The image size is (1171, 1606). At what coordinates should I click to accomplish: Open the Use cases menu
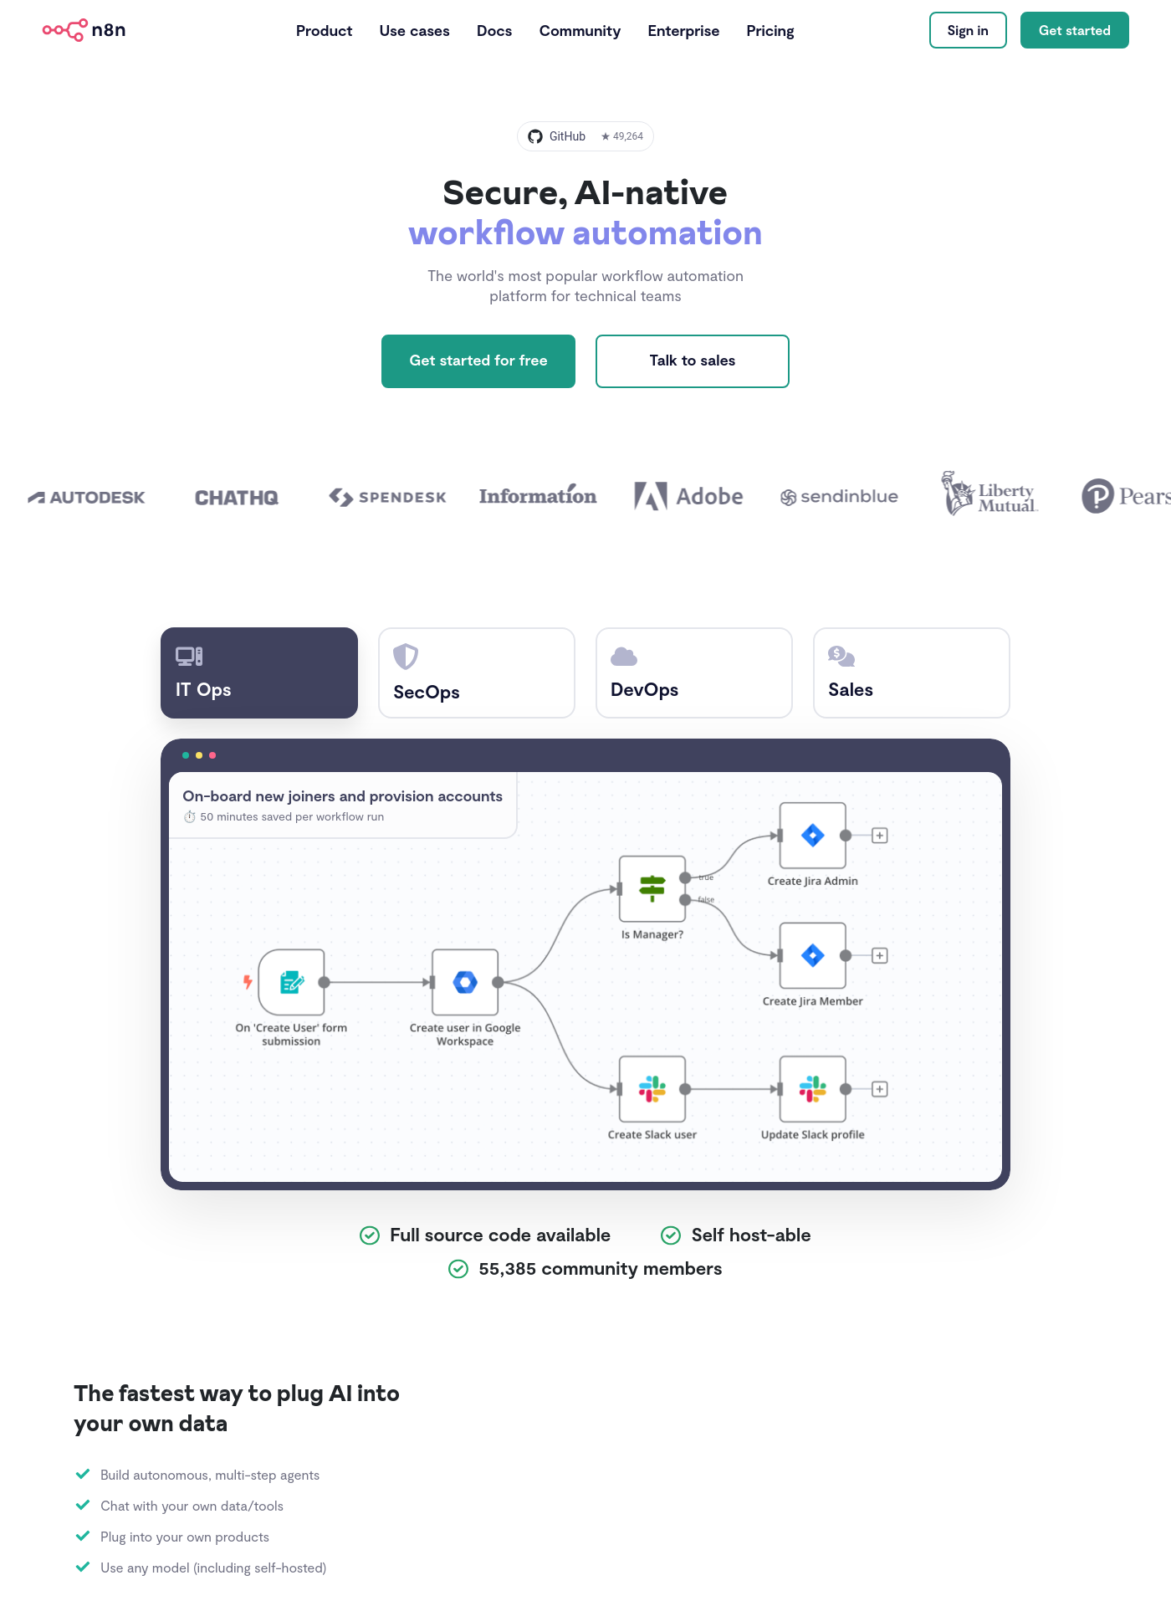pyautogui.click(x=414, y=31)
